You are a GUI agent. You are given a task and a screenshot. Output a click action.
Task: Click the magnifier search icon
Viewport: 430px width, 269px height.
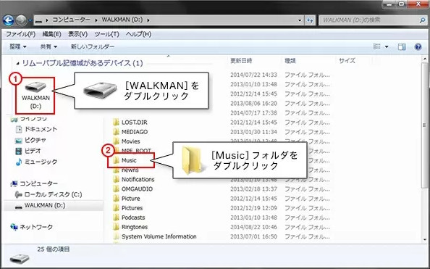pos(422,20)
